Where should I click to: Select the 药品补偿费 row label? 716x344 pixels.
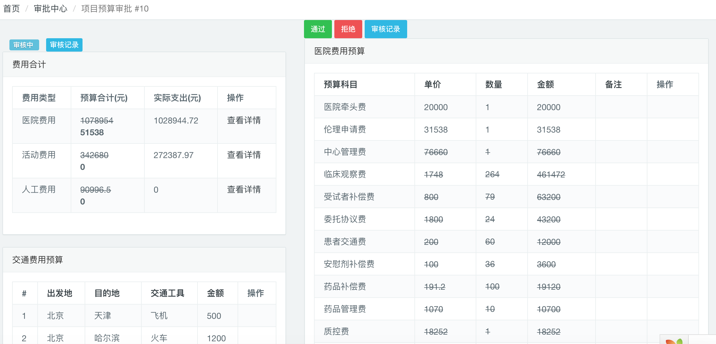[x=345, y=287]
